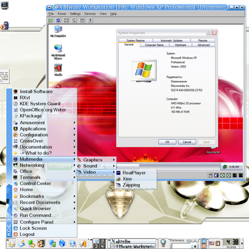Open OpenOffice.org Writer from K menu
The image size is (249, 249).
(45, 110)
